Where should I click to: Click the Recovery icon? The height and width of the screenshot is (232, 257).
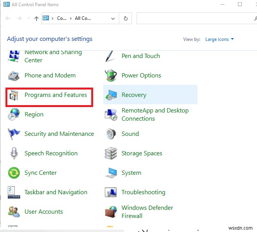tap(111, 95)
